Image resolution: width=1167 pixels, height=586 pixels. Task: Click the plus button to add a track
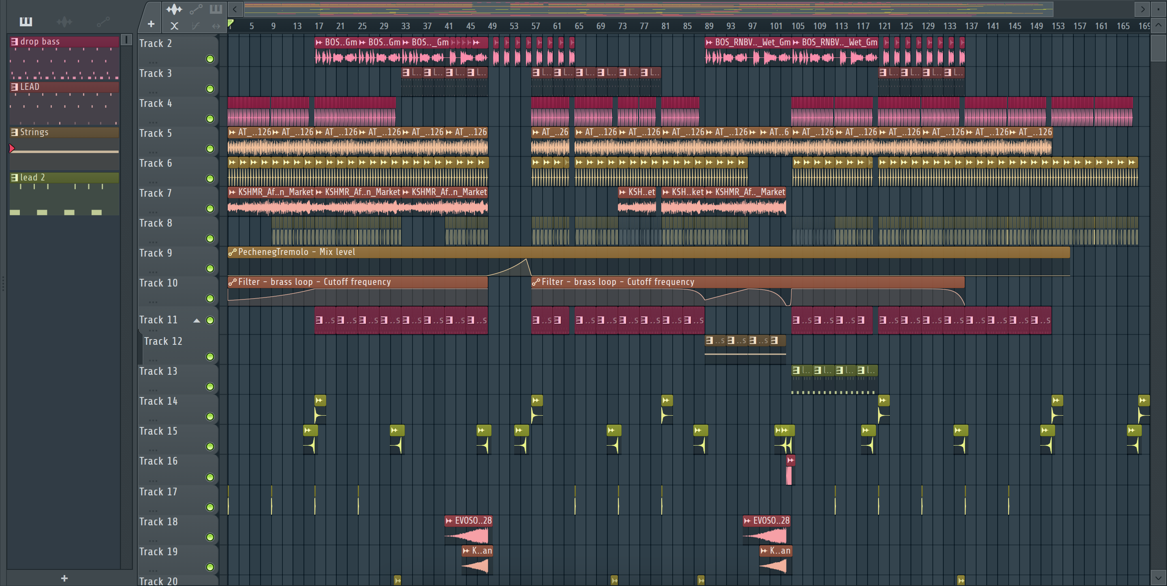[151, 24]
